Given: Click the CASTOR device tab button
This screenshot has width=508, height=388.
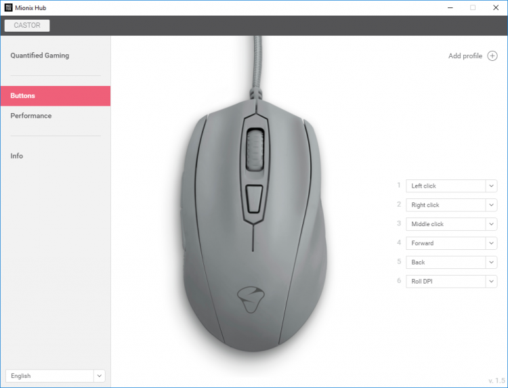Looking at the screenshot, I should click(27, 26).
